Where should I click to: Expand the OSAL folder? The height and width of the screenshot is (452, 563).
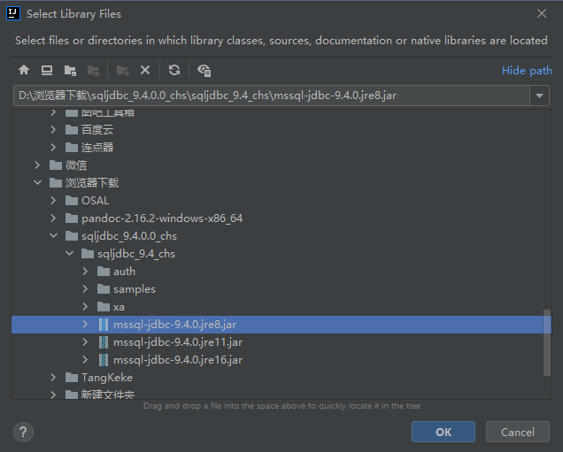(53, 201)
